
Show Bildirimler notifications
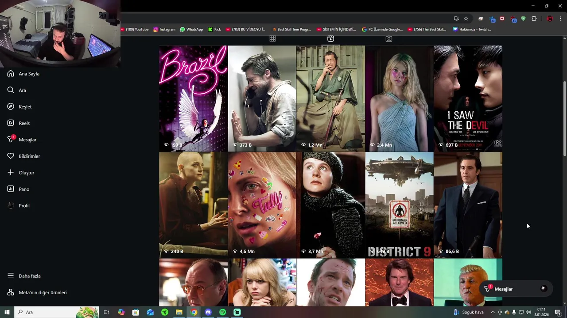(23, 156)
